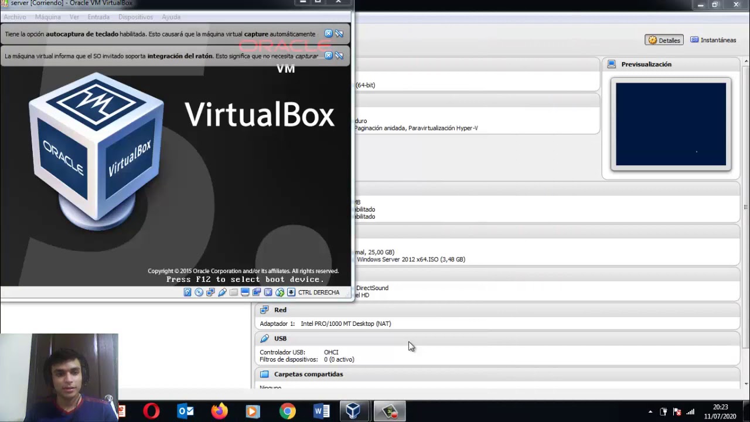Click 'Windows Server 2012 x64.ISO' storage entry
The height and width of the screenshot is (422, 750).
[x=411, y=259]
